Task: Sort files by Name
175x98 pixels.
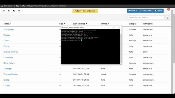Action: [7, 24]
